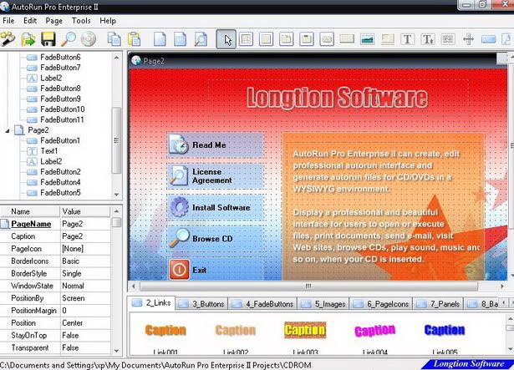Screen dimensions: 514x370
Task: Select the picture image tool
Action: coord(367,39)
